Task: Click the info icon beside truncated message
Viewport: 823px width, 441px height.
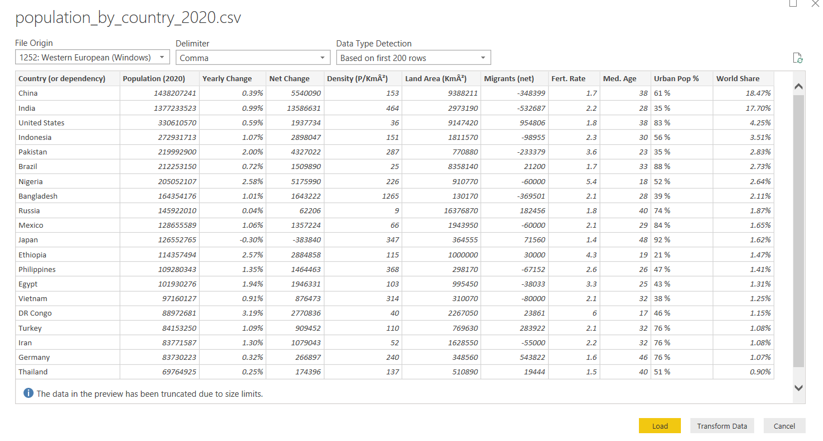Action: (x=28, y=393)
